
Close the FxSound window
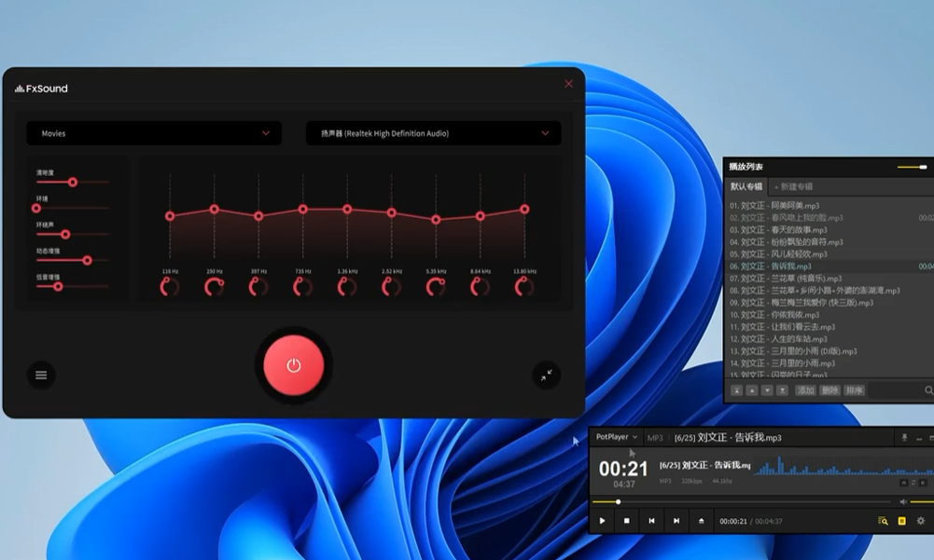click(568, 84)
